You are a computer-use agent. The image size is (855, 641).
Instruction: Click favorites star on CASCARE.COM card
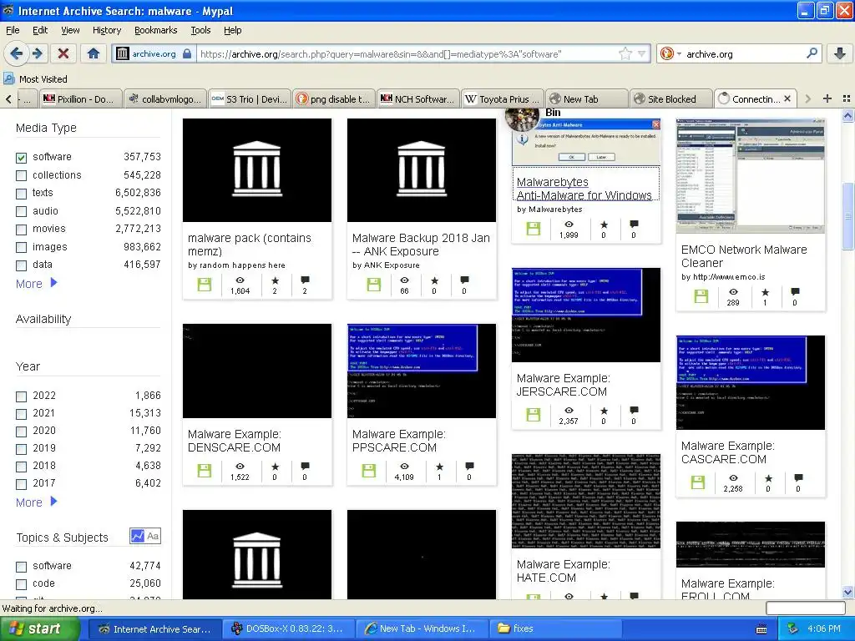coord(768,478)
